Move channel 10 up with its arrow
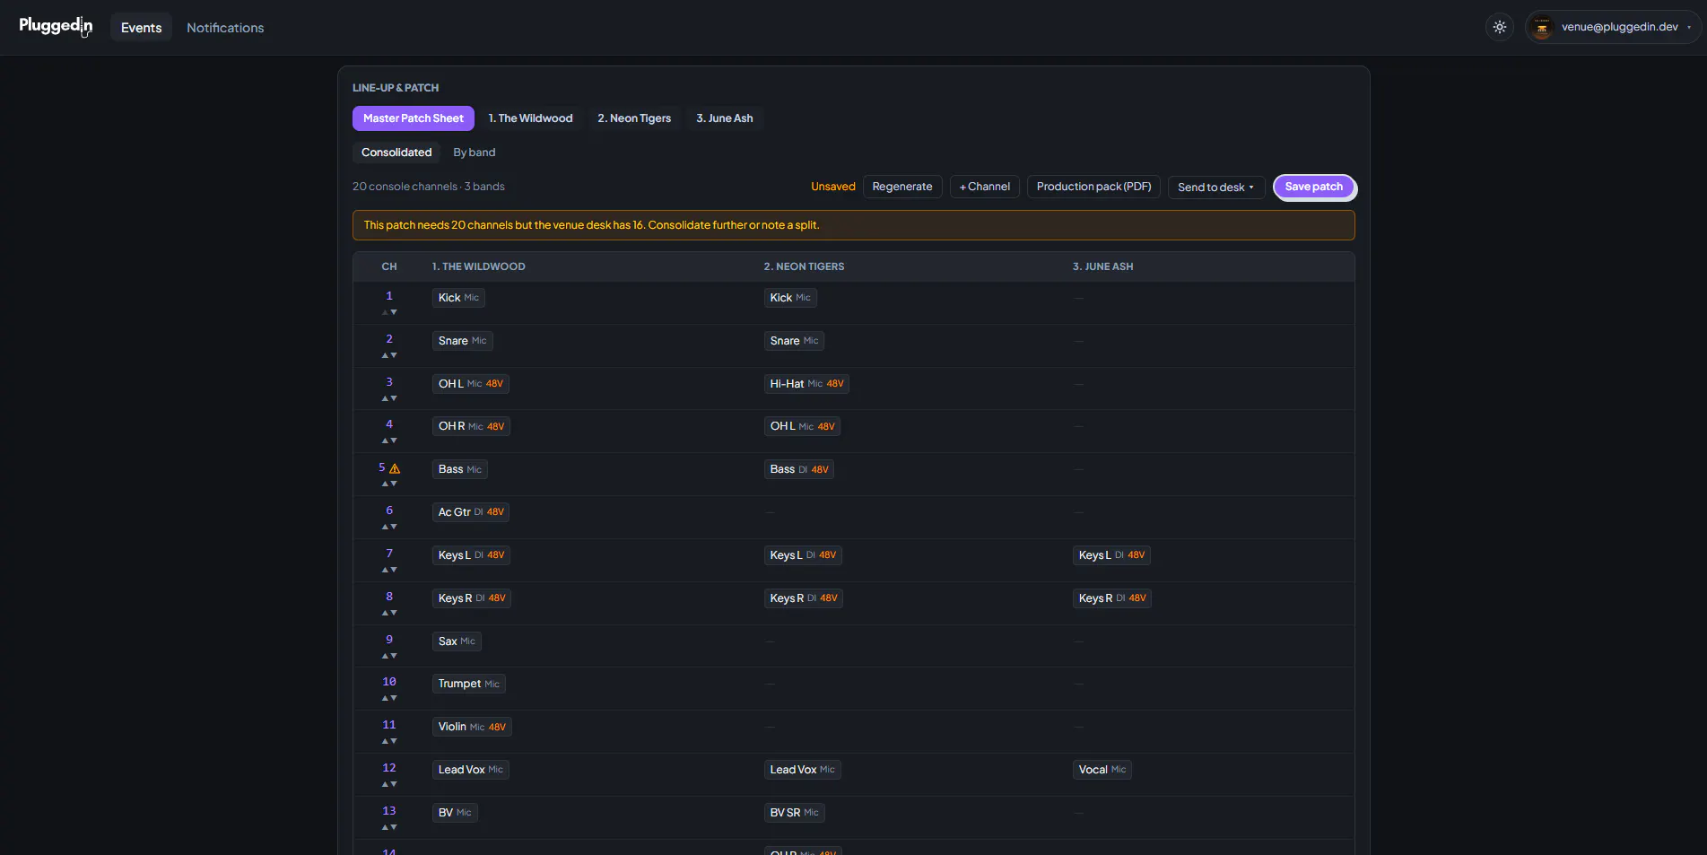This screenshot has height=855, width=1707. pos(385,698)
